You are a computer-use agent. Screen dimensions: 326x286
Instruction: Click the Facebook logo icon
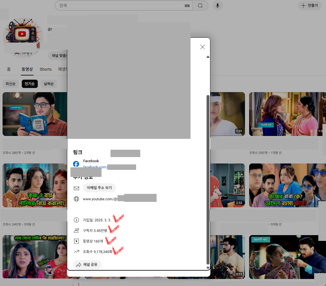[x=76, y=164]
